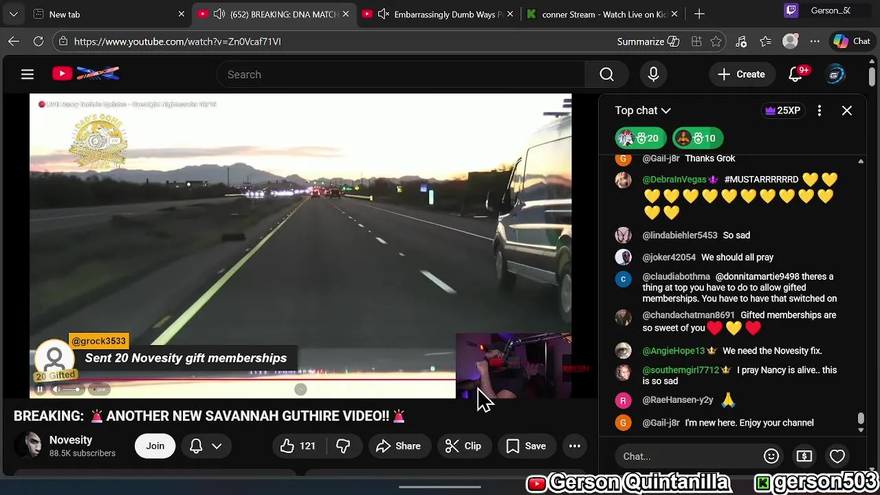Open the 25XP chat points badge
Viewport: 880px width, 495px height.
pyautogui.click(x=782, y=111)
